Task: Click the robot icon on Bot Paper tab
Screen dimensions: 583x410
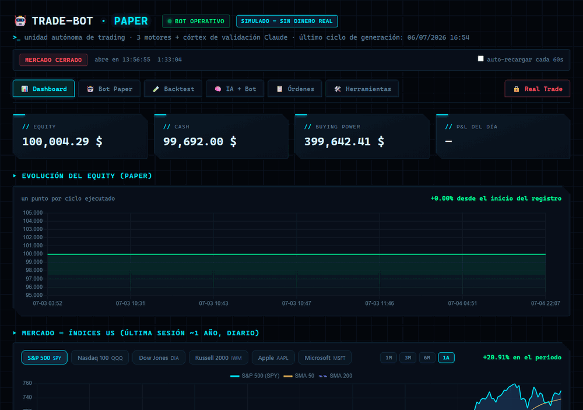Action: click(90, 89)
